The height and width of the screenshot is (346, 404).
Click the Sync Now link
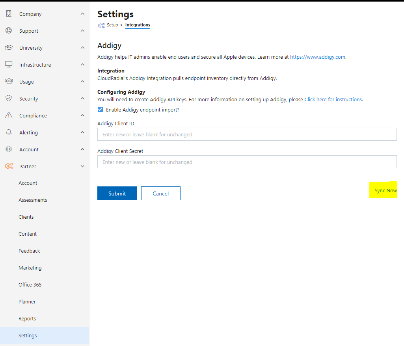click(385, 190)
